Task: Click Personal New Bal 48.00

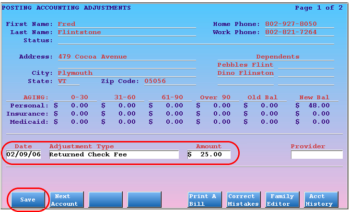Action: pos(319,106)
